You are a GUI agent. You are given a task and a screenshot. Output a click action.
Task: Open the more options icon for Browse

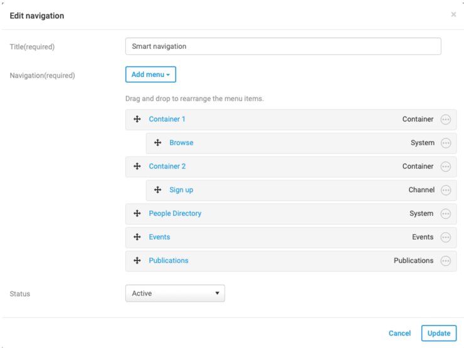445,143
